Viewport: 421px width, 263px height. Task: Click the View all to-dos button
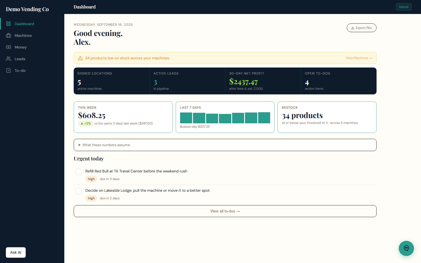click(225, 211)
